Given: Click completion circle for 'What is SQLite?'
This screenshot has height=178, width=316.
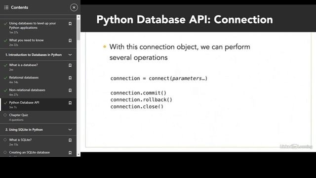Looking at the screenshot, I should (x=5, y=140).
